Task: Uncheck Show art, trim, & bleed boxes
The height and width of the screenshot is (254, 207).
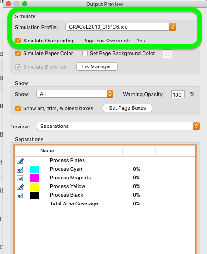Action: click(x=18, y=108)
